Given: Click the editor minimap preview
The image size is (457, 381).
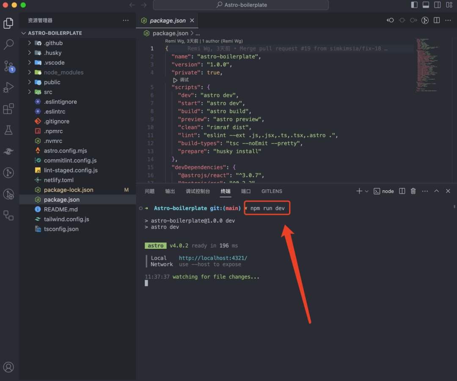Looking at the screenshot, I should coord(427,64).
